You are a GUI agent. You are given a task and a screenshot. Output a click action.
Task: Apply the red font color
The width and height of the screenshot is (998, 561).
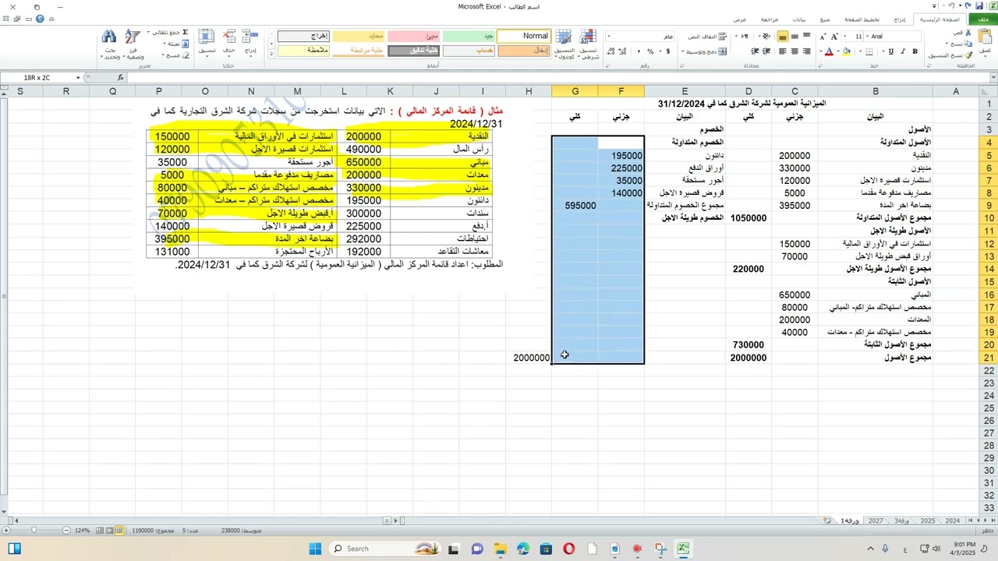(x=829, y=51)
